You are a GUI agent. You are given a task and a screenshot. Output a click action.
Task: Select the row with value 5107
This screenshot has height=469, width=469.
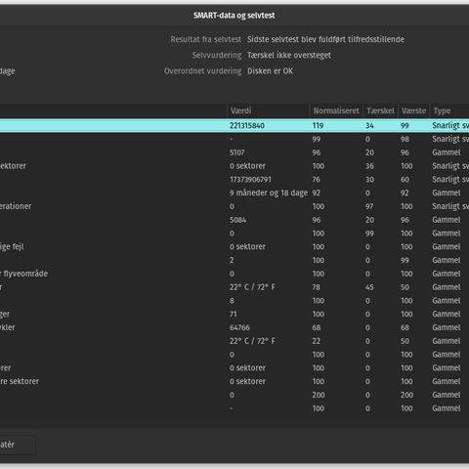point(234,152)
